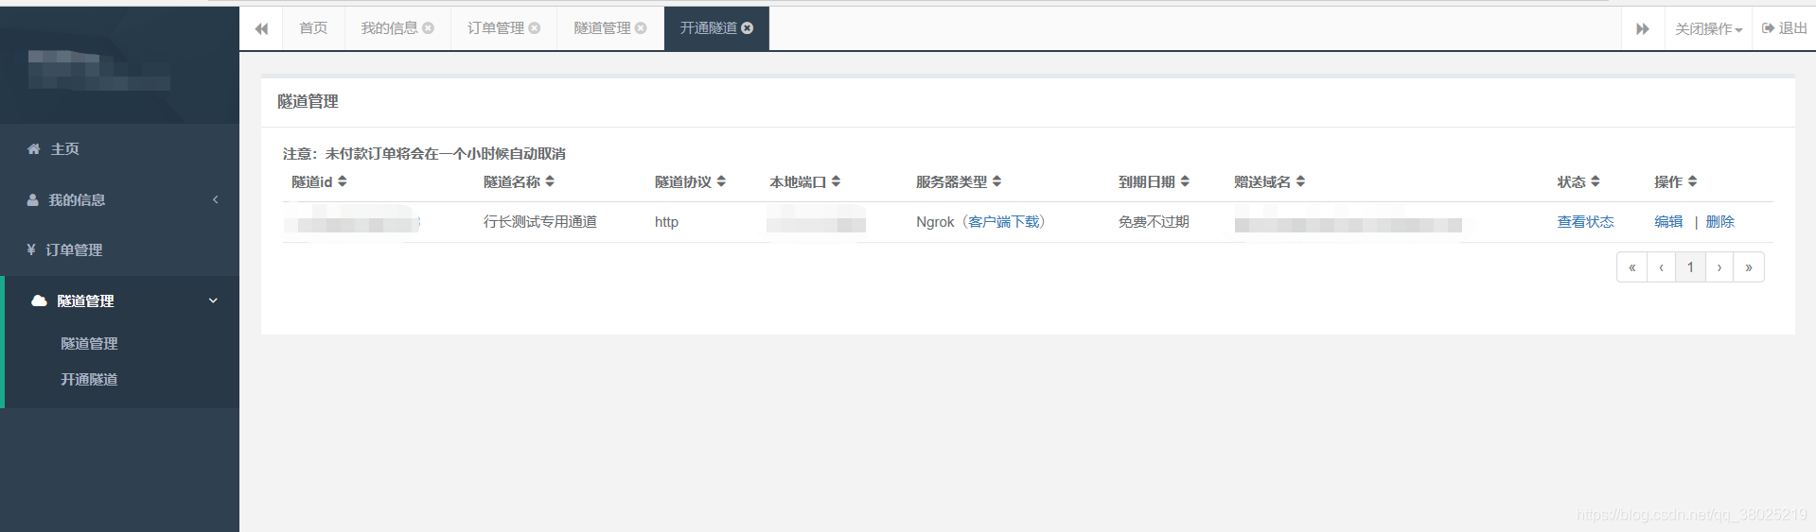
Task: Sort table by 服务器类型 column arrows
Action: pyautogui.click(x=996, y=181)
